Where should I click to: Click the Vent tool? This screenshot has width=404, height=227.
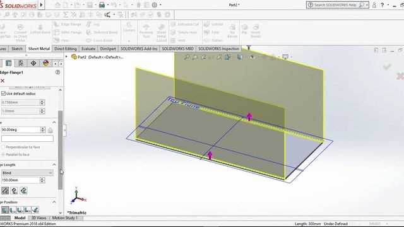point(178,40)
